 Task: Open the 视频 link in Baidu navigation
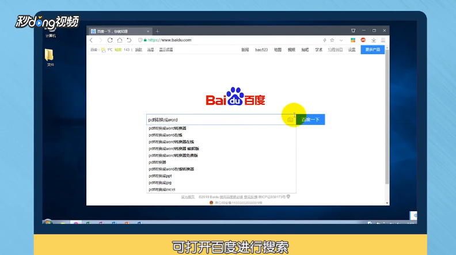click(291, 50)
